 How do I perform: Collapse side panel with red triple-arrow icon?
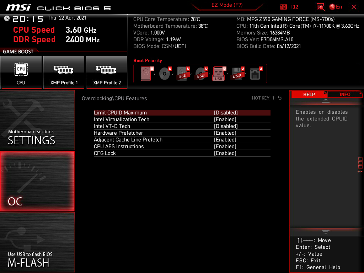[360, 172]
